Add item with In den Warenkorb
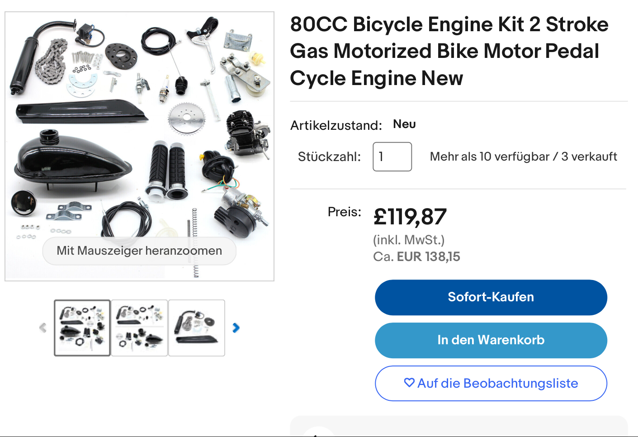Viewport: 638px width, 437px height. click(491, 340)
